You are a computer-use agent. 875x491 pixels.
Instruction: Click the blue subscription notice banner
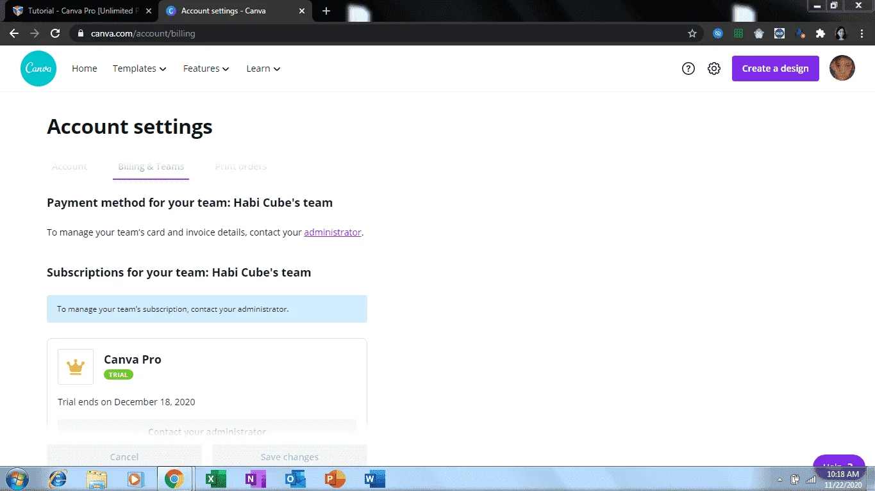click(x=207, y=309)
